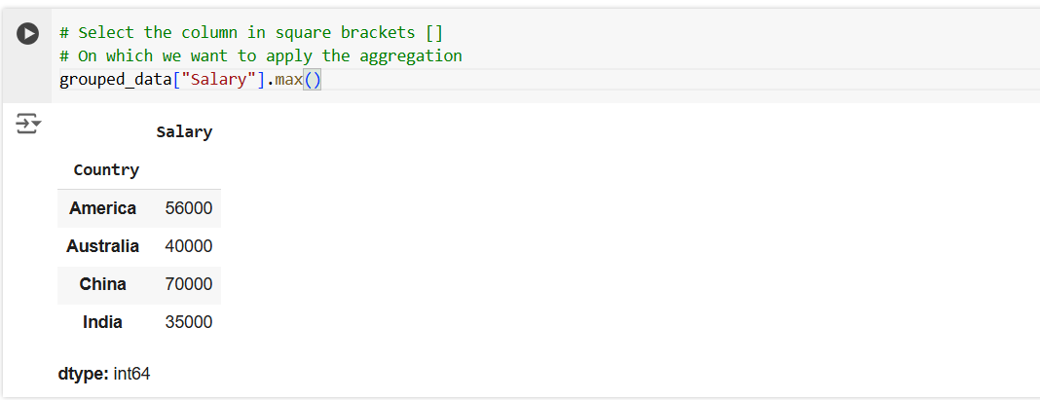Viewport: 1040px width, 400px height.
Task: Click the 56000 salary value
Action: [x=189, y=208]
